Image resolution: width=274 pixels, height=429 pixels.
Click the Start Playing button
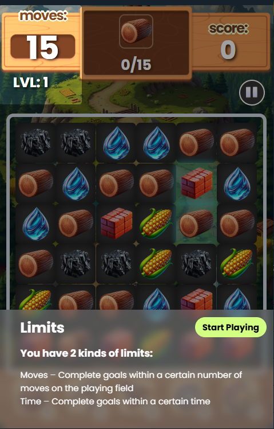[x=231, y=327]
